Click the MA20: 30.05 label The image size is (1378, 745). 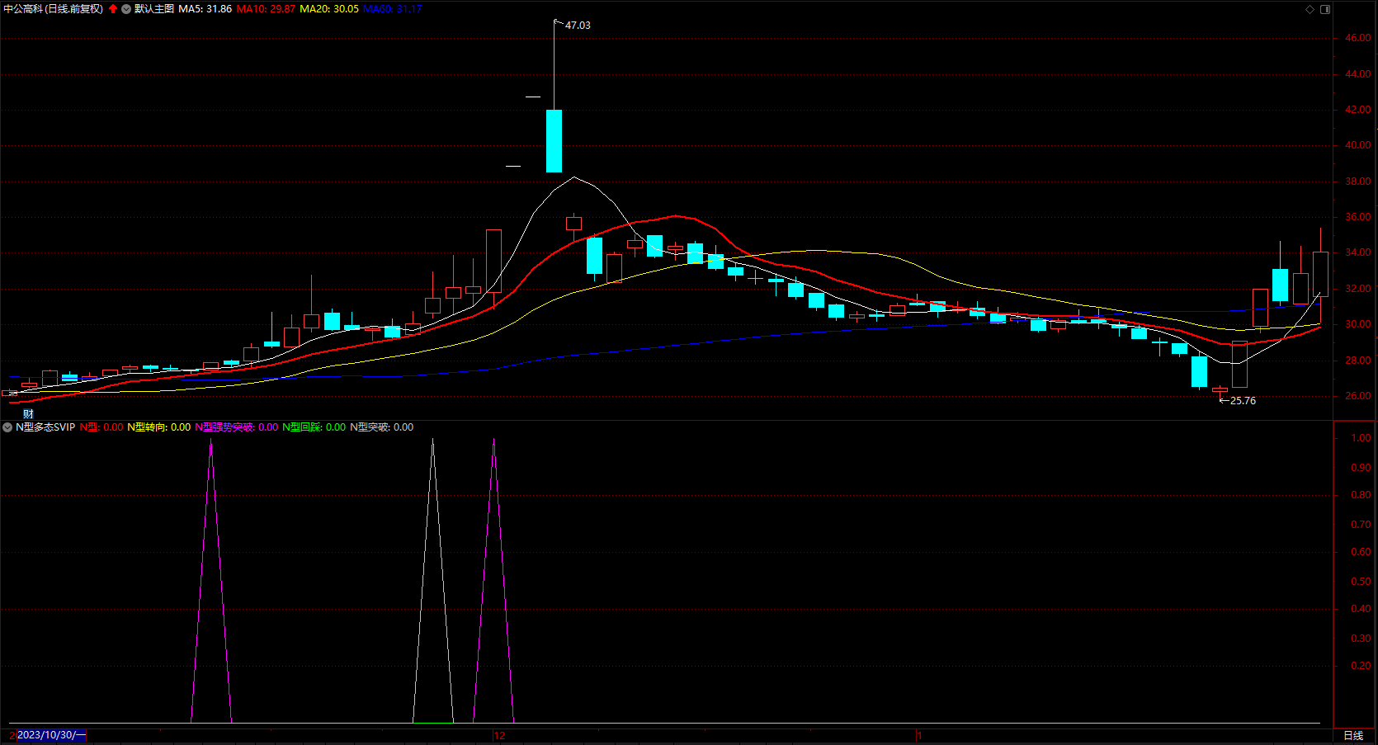329,9
